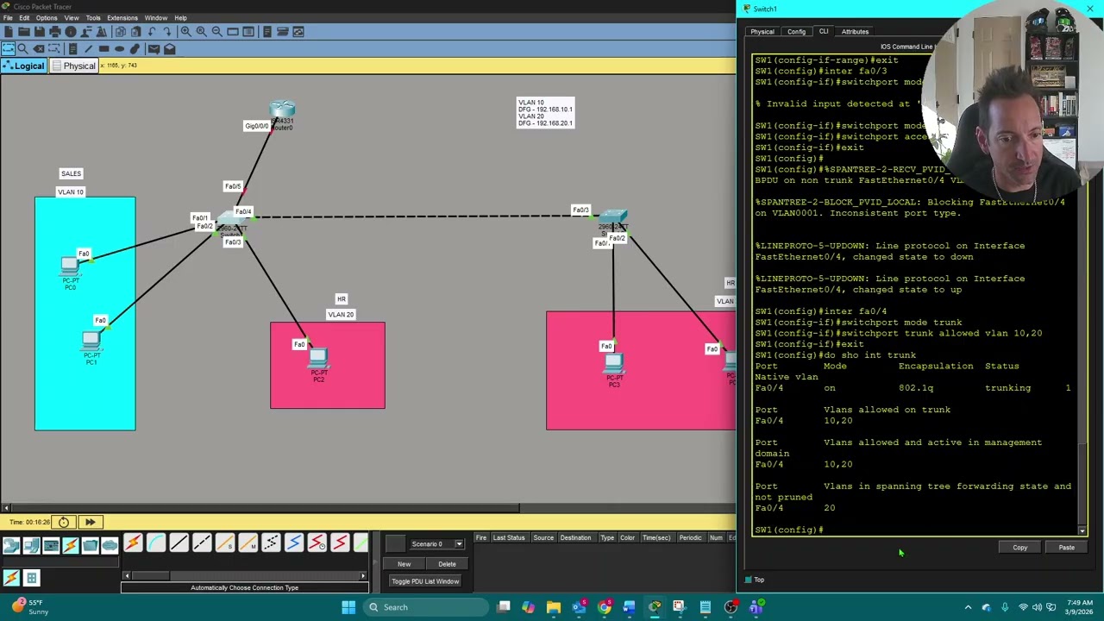Select the End Devices category icon
Screen dimensions: 1104x621
31,544
